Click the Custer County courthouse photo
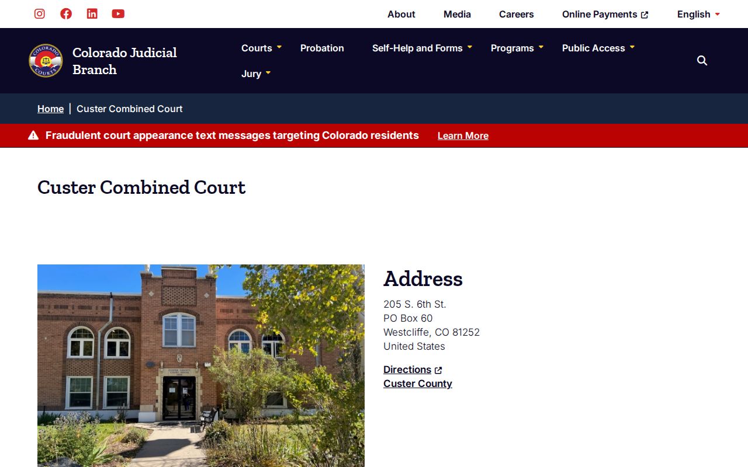The height and width of the screenshot is (467, 748). pos(201,365)
